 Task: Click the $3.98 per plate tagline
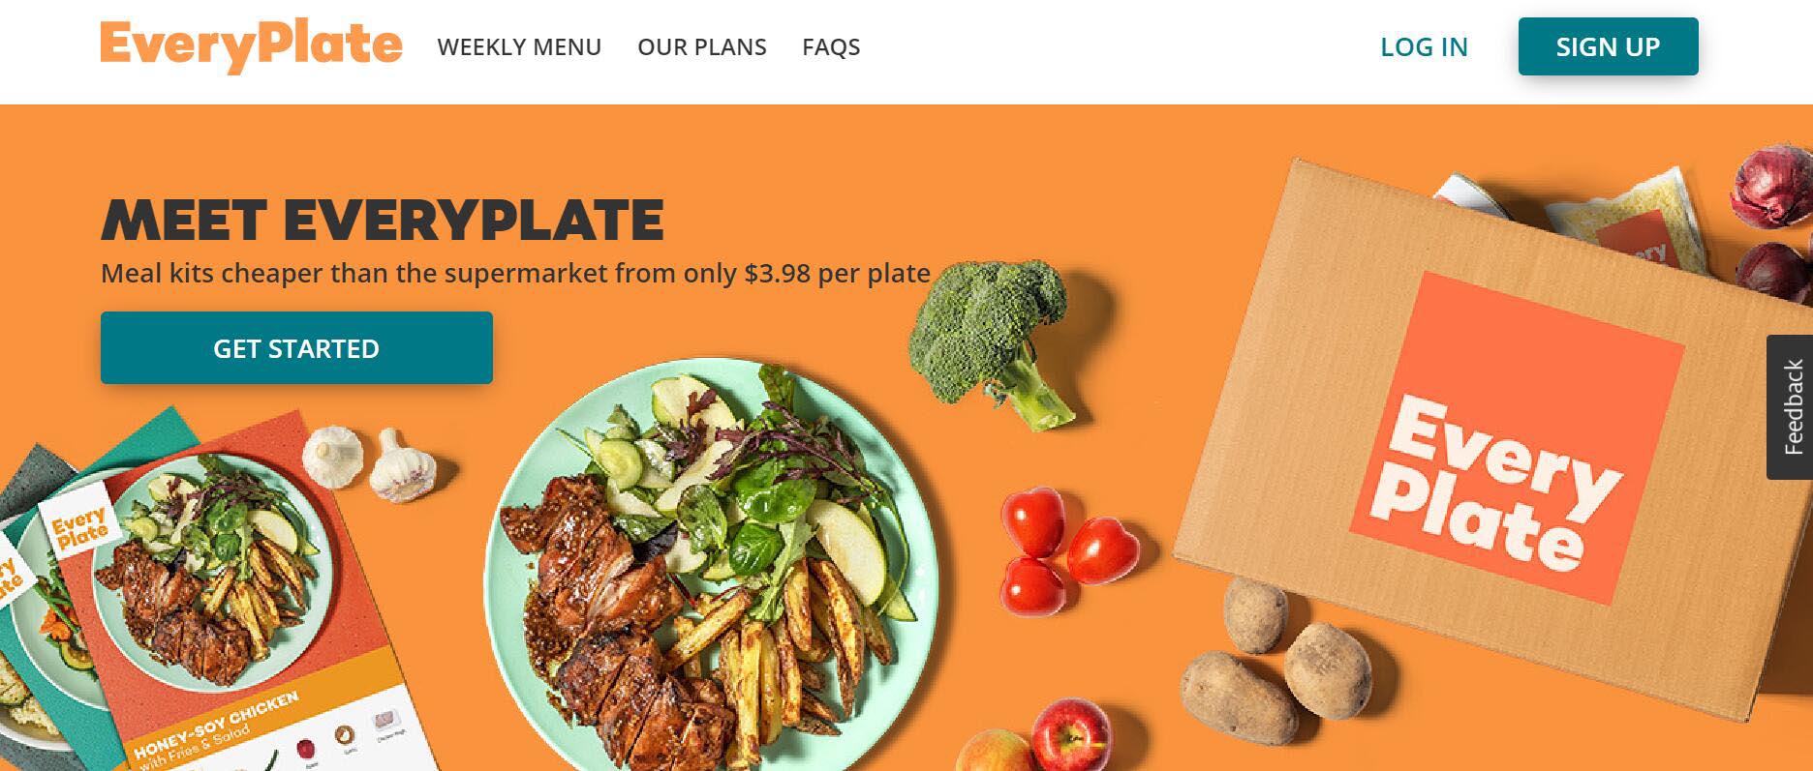coord(516,273)
